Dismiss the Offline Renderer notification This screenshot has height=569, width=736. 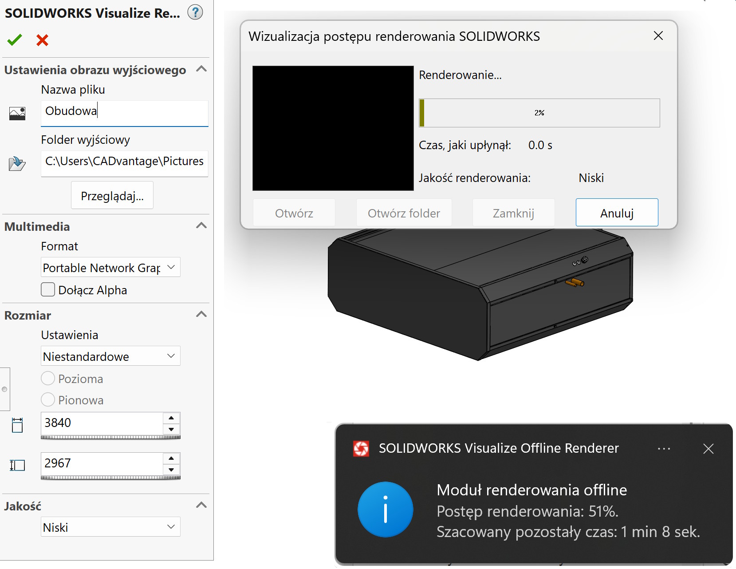tap(708, 449)
